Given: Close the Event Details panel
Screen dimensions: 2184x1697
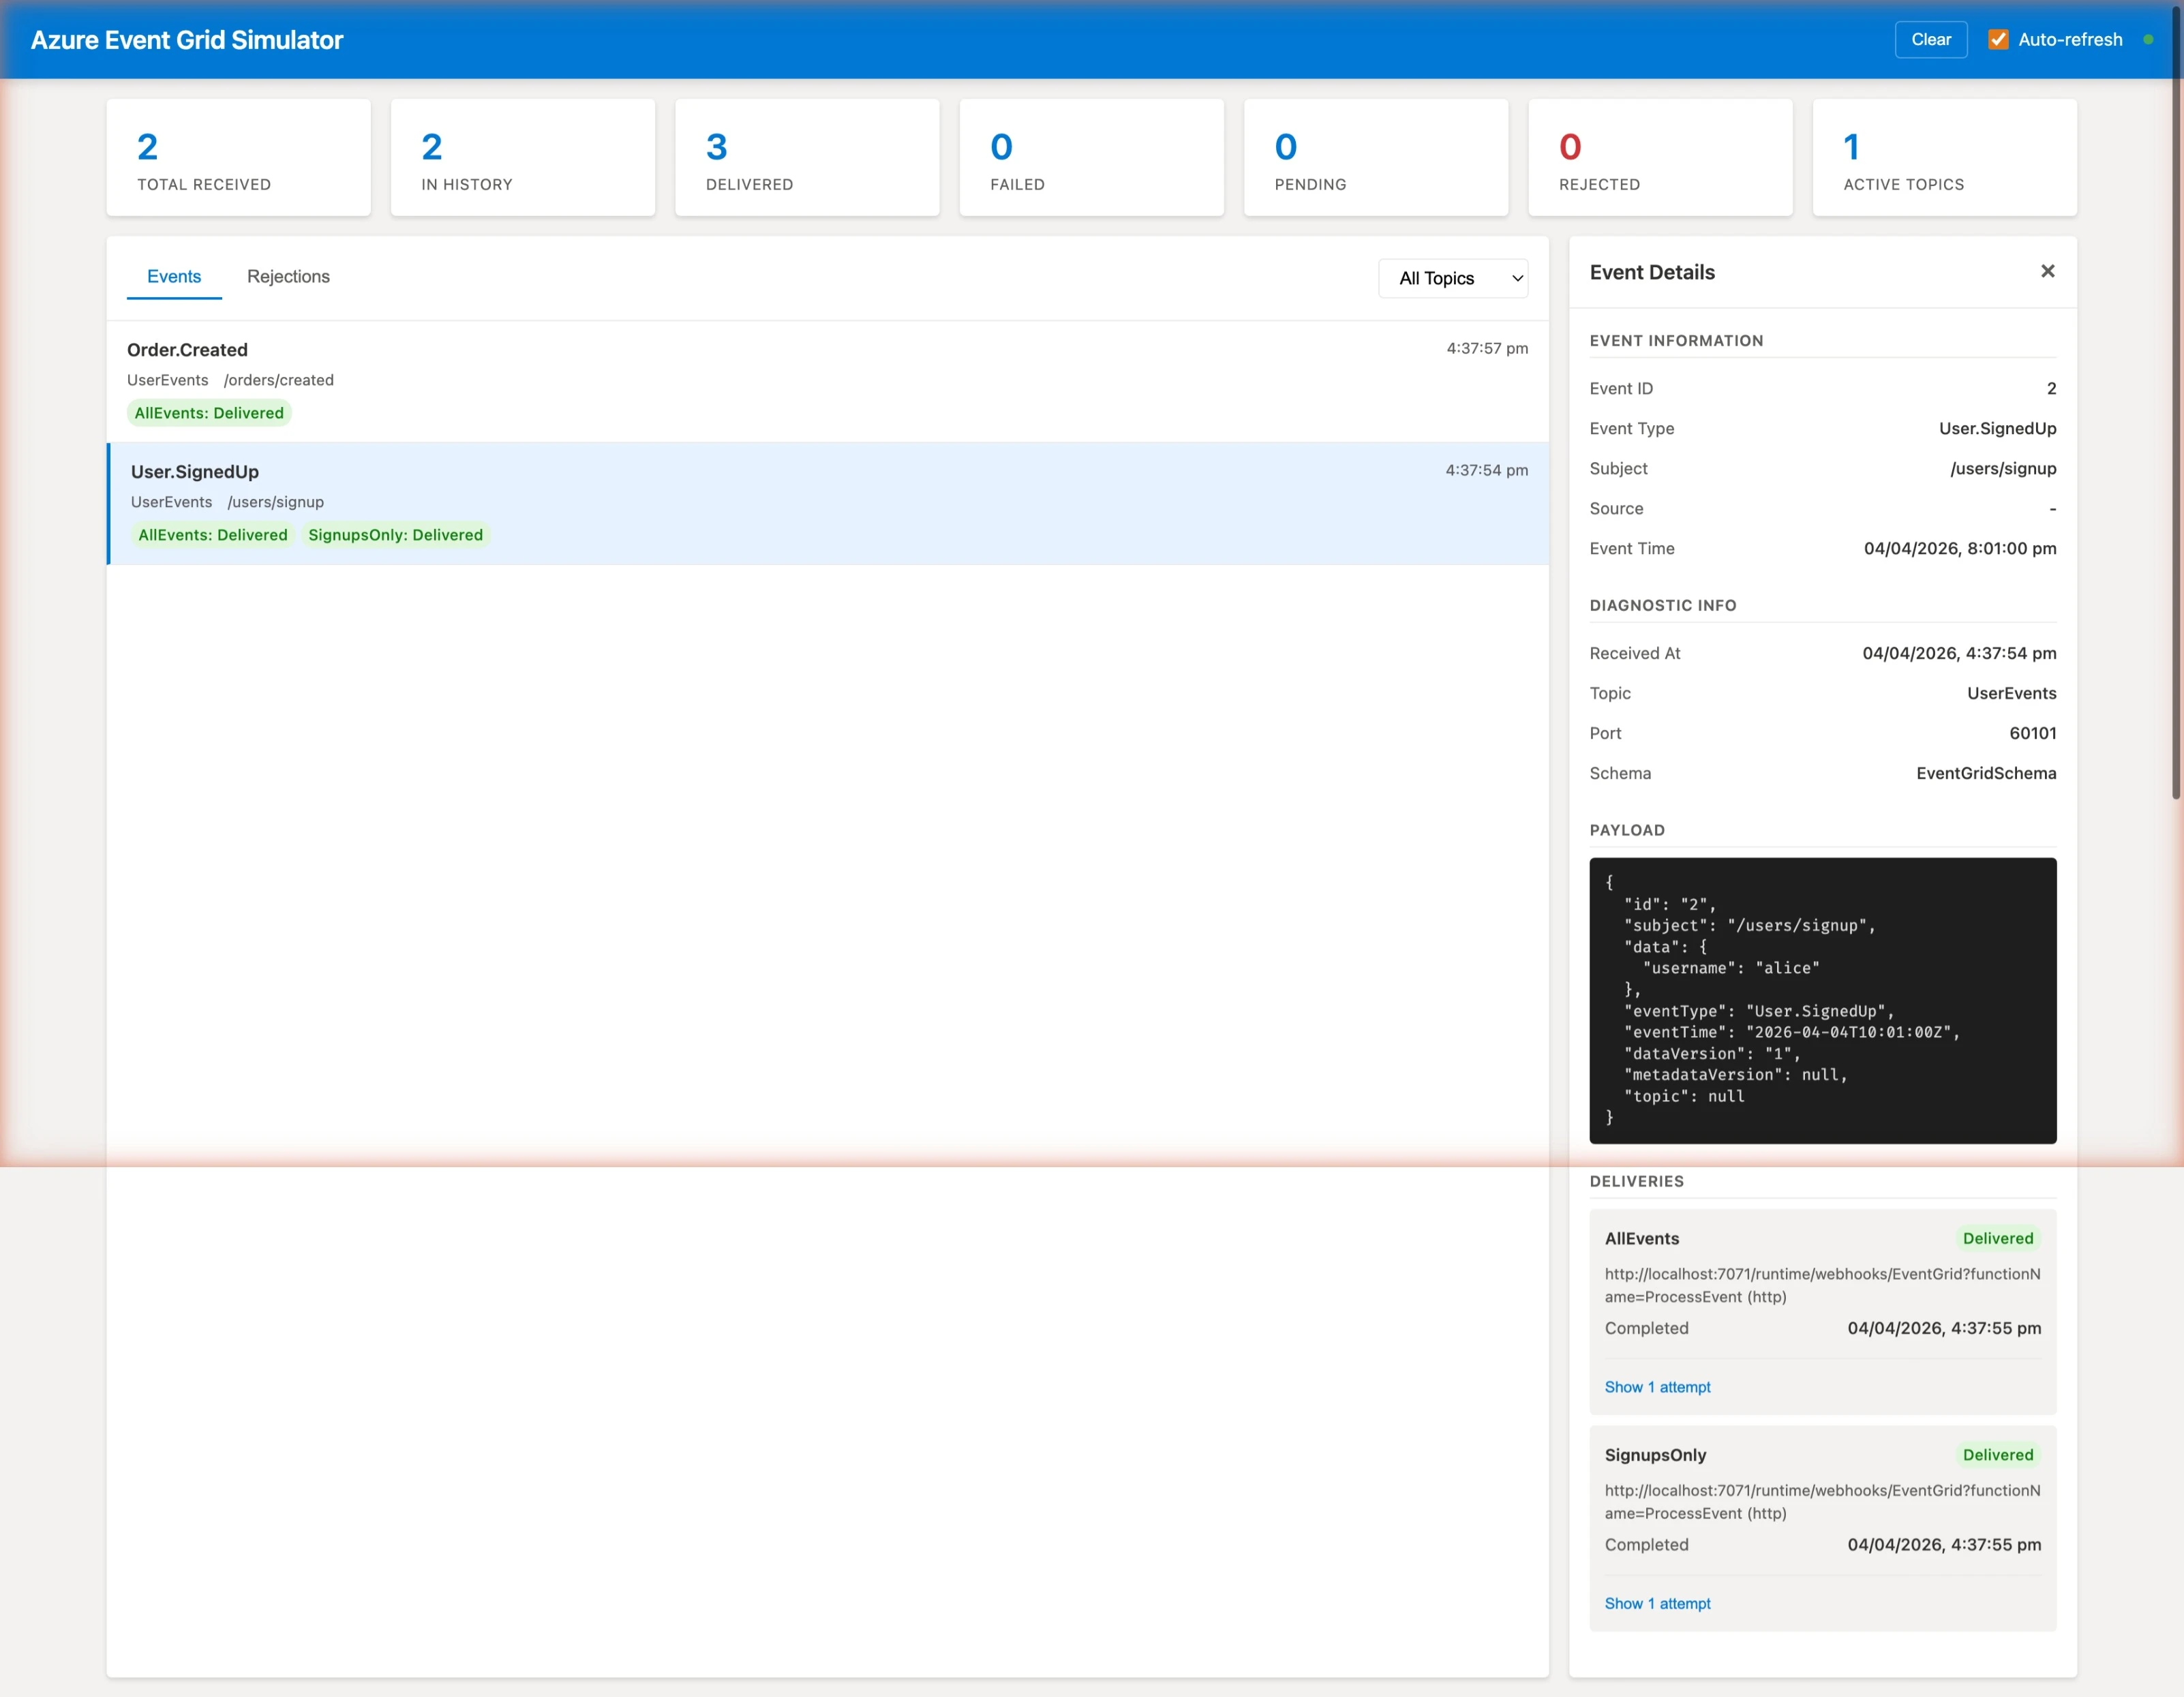Looking at the screenshot, I should tap(2047, 271).
